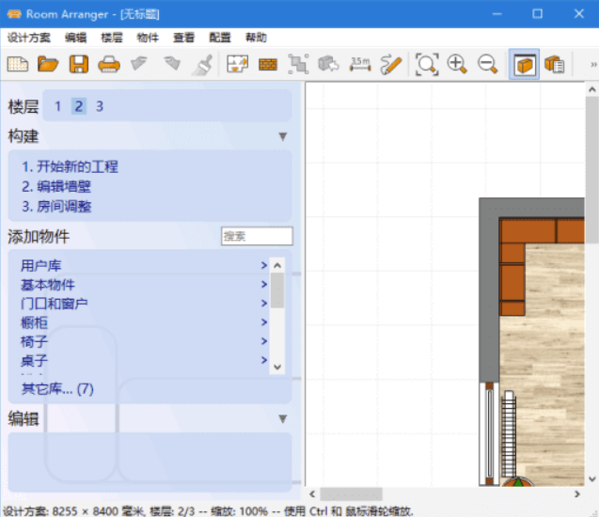Switch to floor 1
Screen dimensions: 599x517
pyautogui.click(x=57, y=106)
